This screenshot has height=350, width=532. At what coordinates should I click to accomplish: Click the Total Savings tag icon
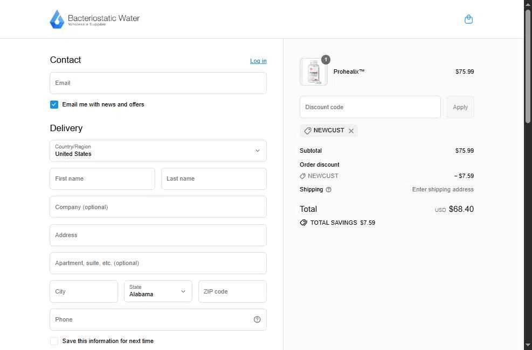tap(303, 223)
